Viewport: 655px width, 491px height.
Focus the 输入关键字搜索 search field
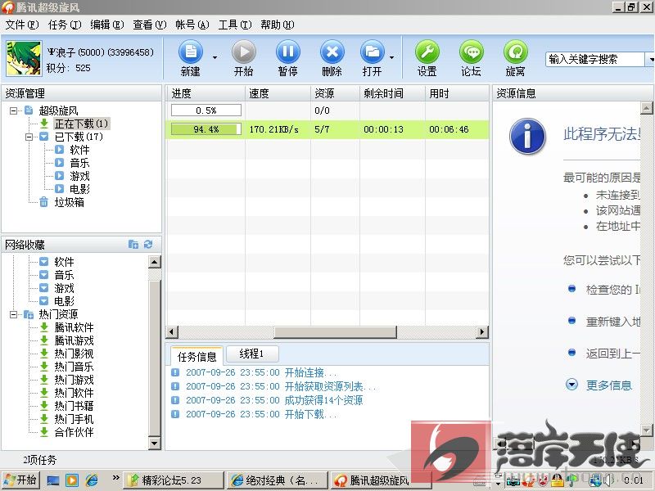pos(595,59)
